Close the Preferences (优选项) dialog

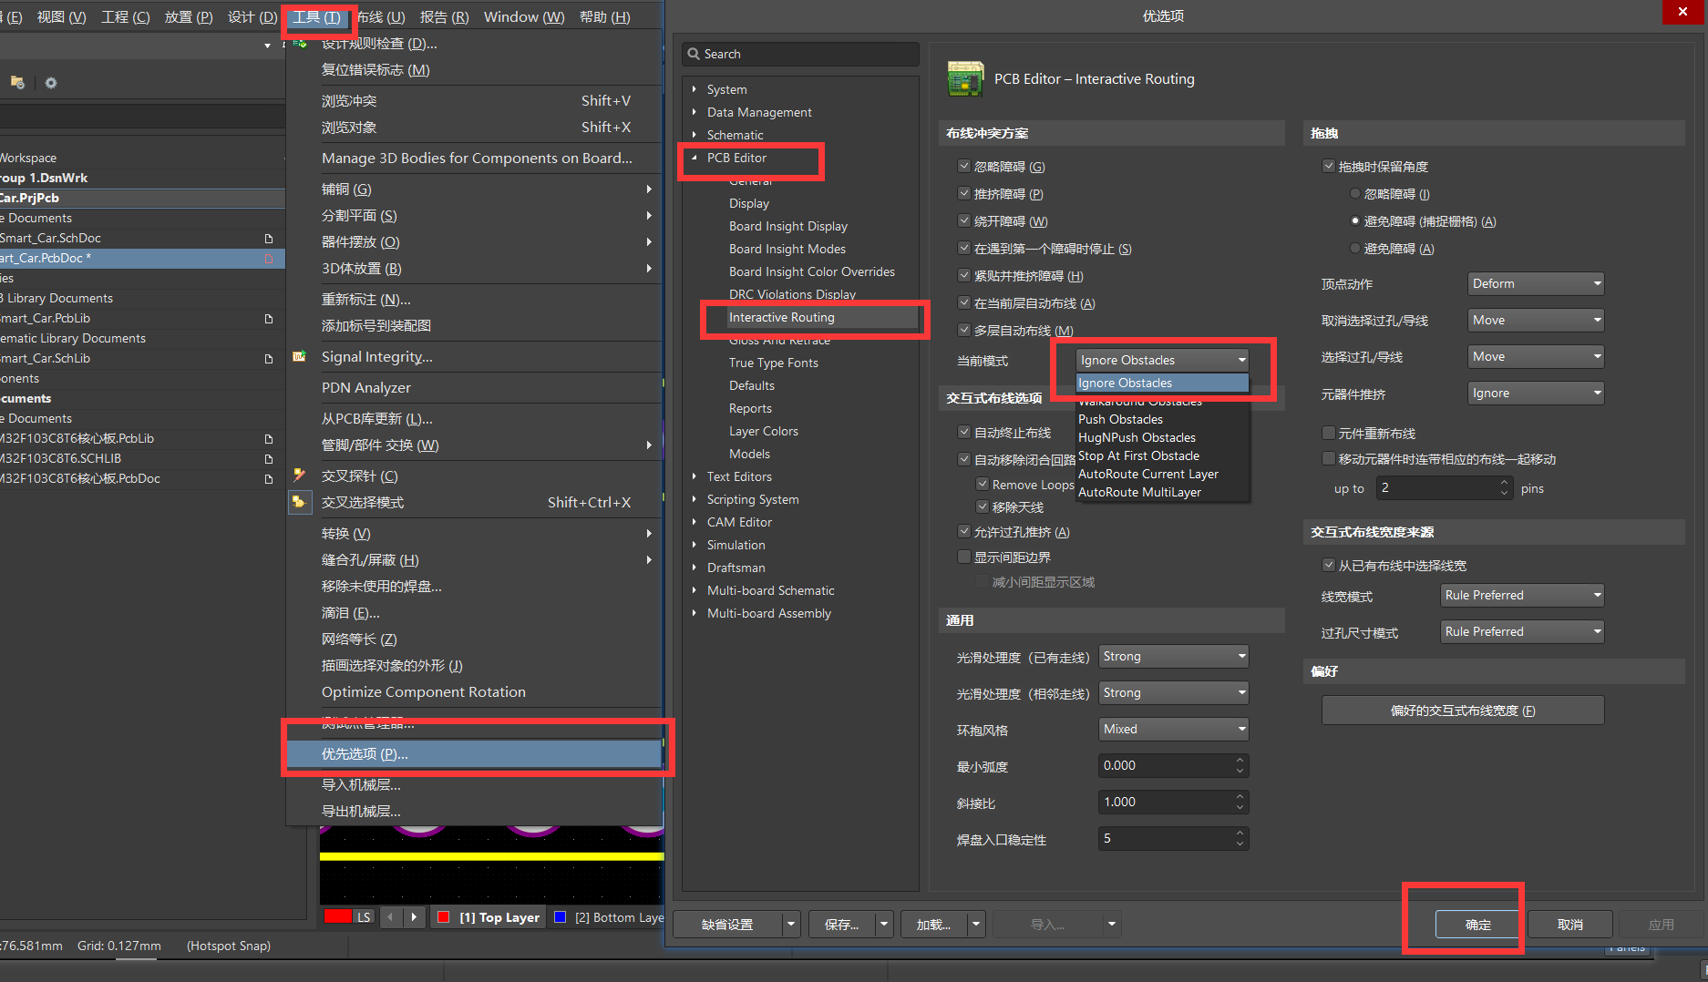(x=1683, y=12)
